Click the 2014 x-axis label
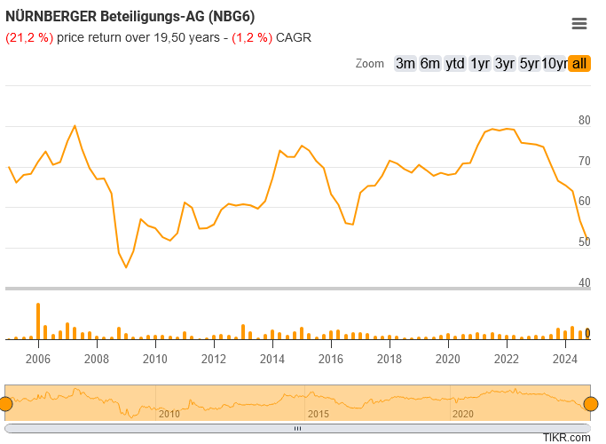 click(x=272, y=359)
